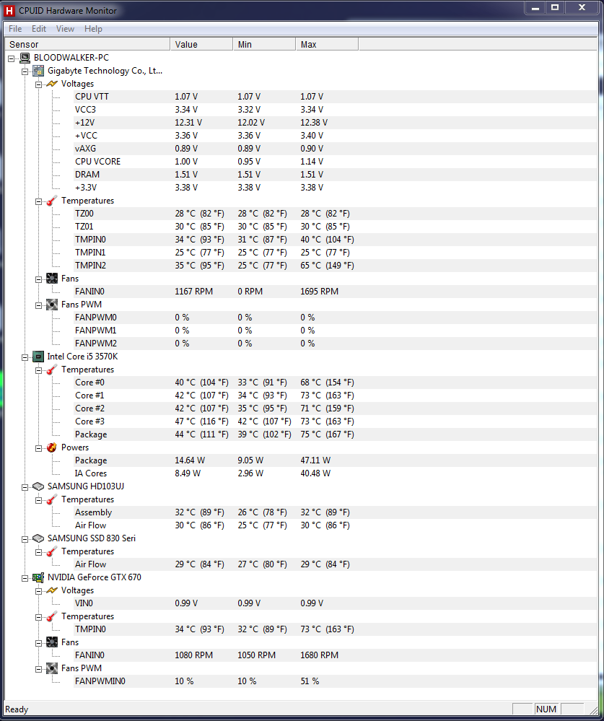Viewport: 604px width, 721px height.
Task: Open the View menu
Action: tap(65, 29)
